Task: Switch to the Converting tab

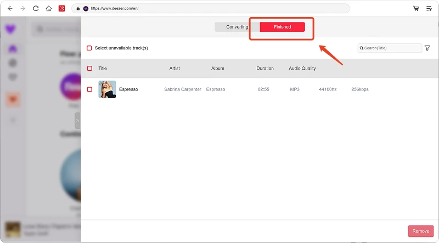Action: (x=237, y=27)
